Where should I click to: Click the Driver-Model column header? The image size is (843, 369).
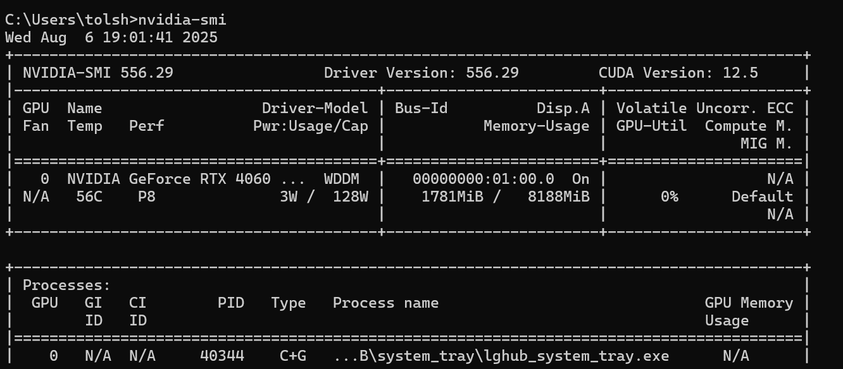pyautogui.click(x=315, y=108)
